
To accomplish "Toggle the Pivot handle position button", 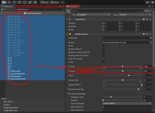I will [44, 2].
